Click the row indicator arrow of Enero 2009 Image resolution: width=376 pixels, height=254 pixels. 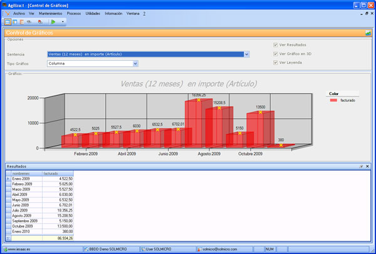pos(8,179)
